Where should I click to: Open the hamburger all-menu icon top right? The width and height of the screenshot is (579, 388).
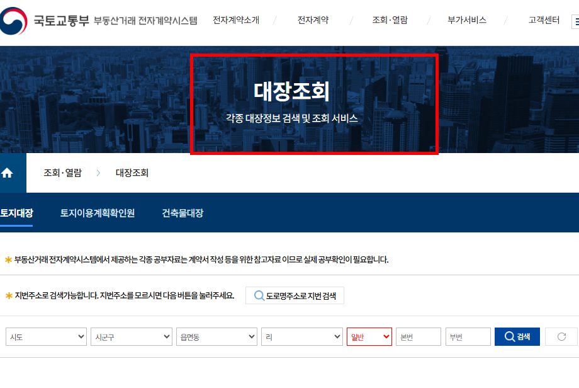coord(575,20)
